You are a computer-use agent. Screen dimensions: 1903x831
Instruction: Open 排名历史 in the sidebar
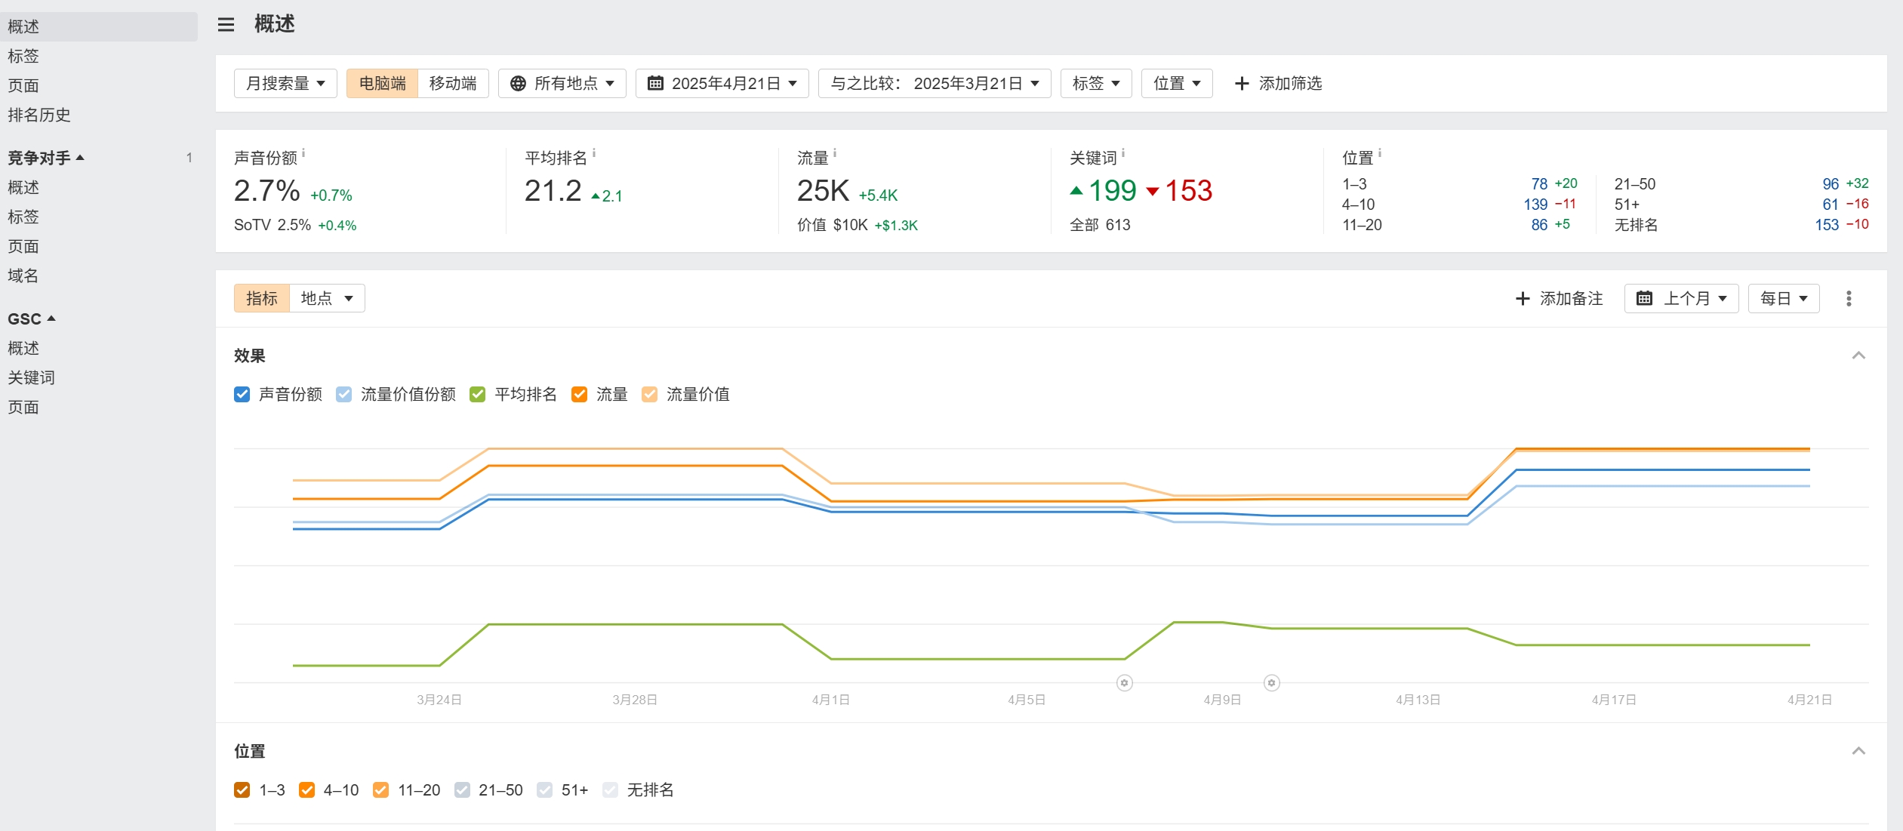[x=39, y=115]
